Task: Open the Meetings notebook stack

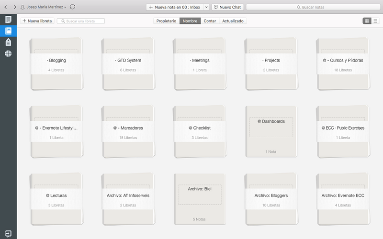Action: 200,64
